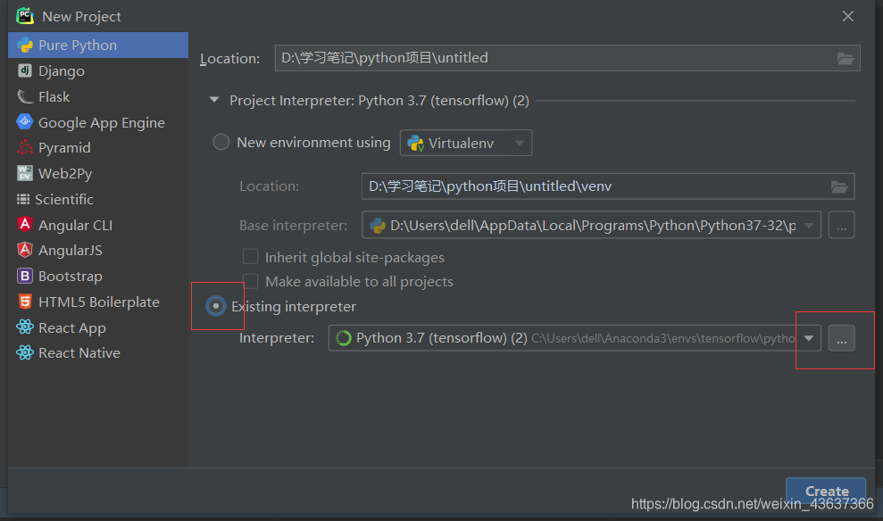883x521 pixels.
Task: Click the AngularJS icon
Action: pyautogui.click(x=25, y=250)
